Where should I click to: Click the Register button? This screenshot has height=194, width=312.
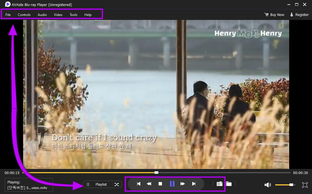300,15
